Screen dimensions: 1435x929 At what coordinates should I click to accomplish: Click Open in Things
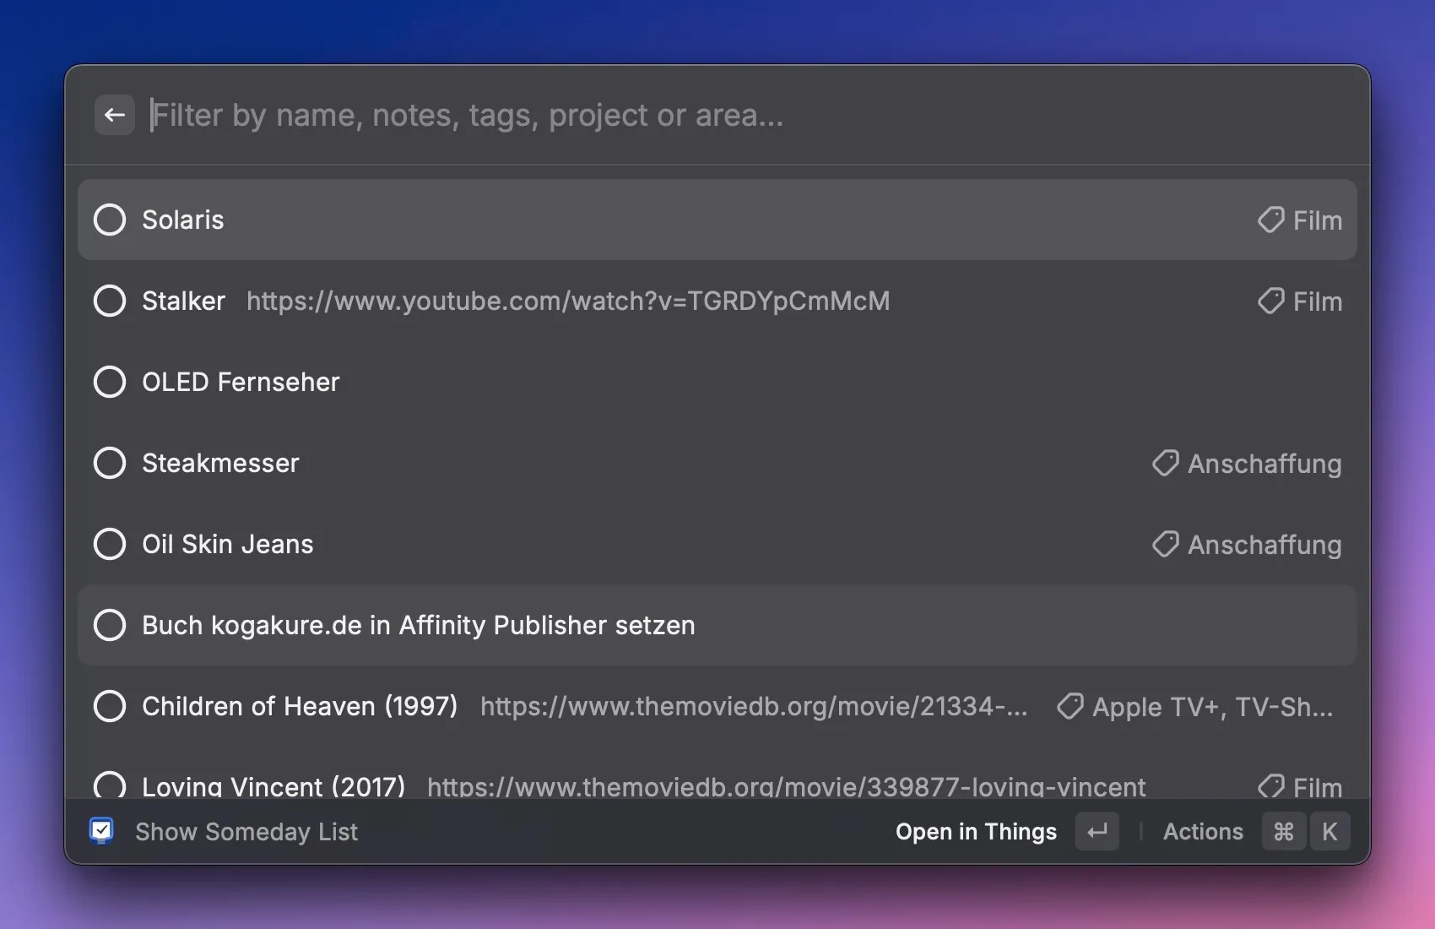[976, 832]
